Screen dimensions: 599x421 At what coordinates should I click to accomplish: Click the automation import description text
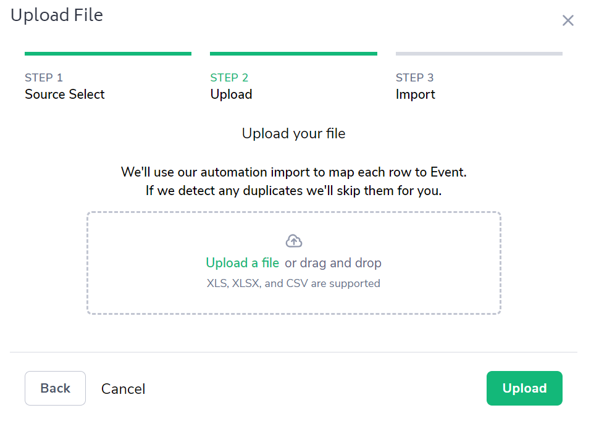(293, 172)
